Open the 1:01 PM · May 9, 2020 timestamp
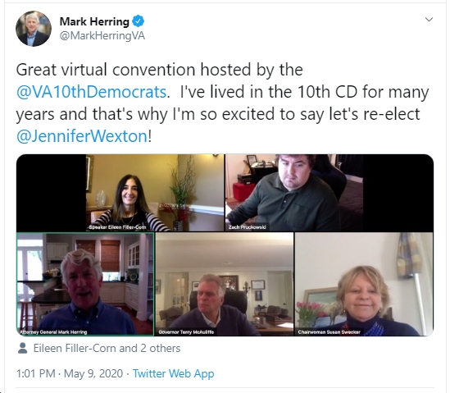Screen dimensions: 450x393 70,374
